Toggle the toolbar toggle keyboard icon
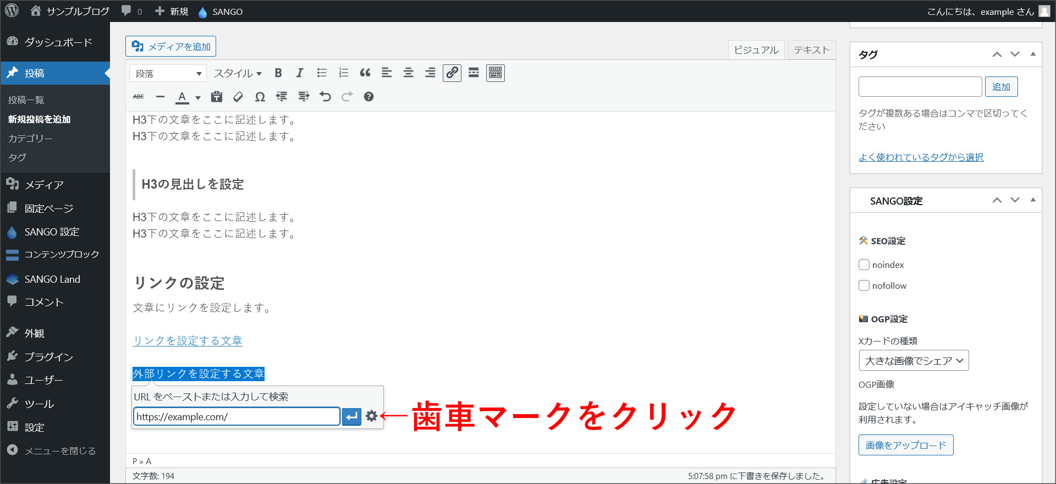The image size is (1056, 484). coord(496,73)
